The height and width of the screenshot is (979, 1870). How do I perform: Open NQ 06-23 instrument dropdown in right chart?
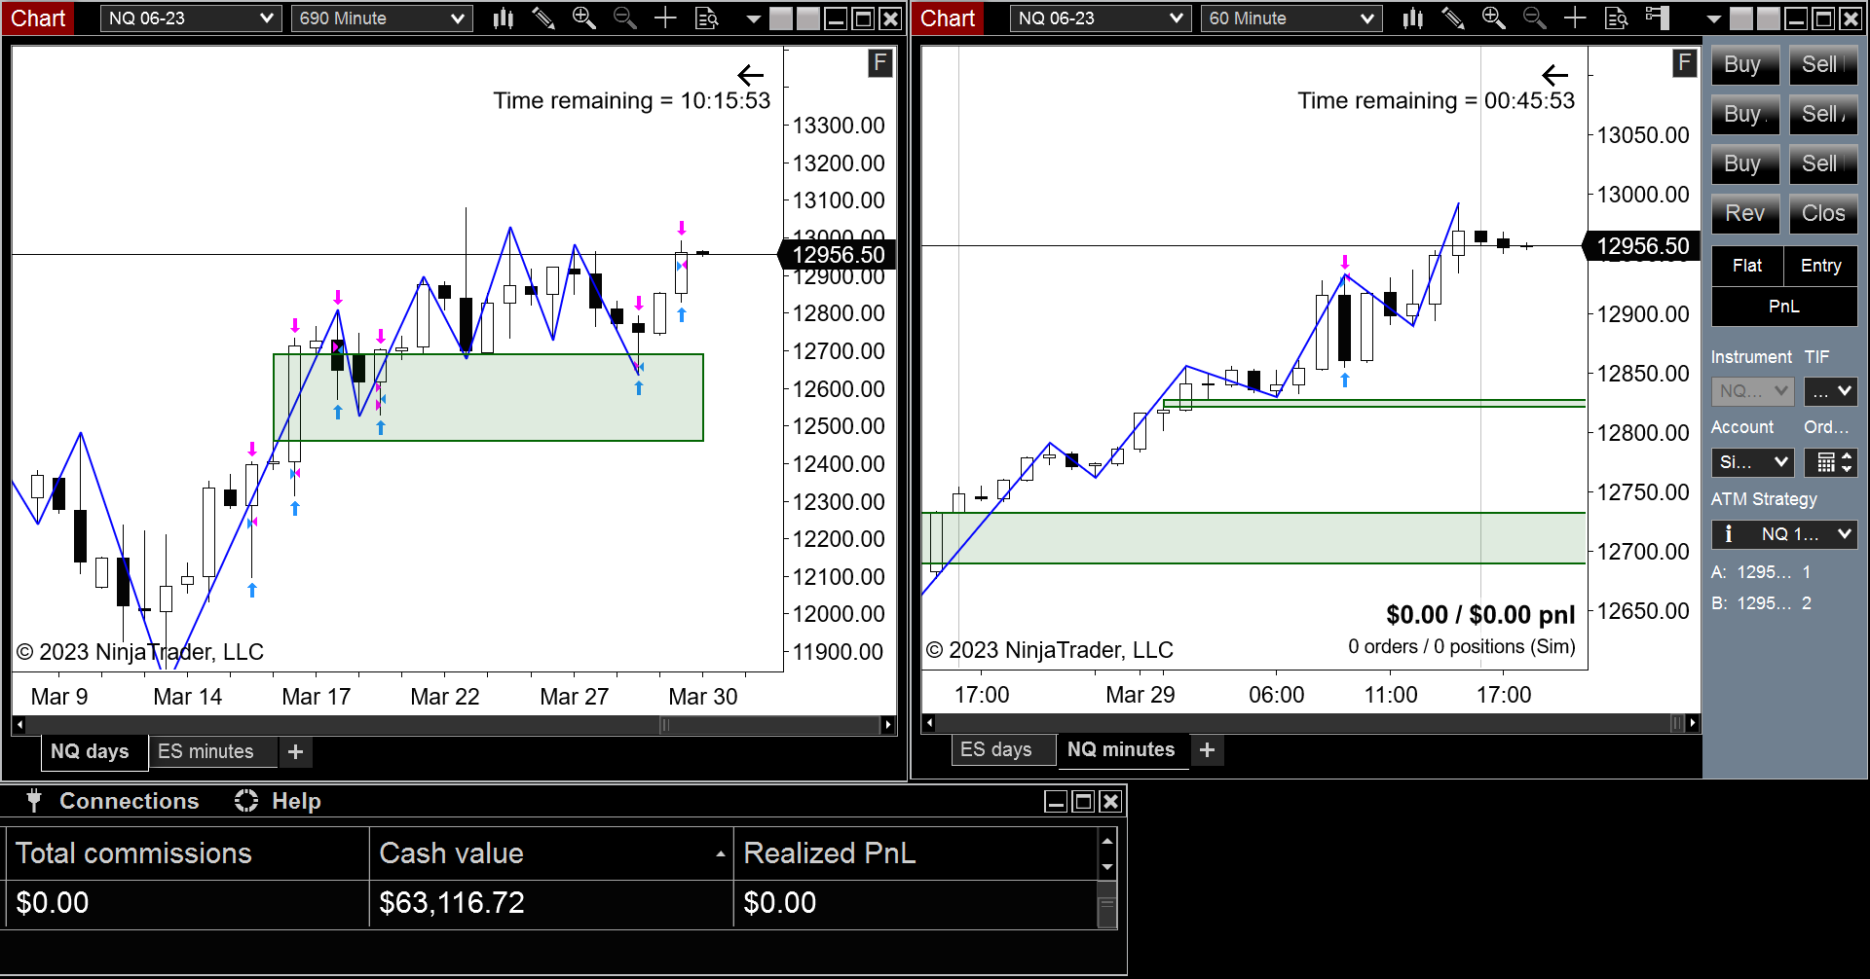(1101, 18)
